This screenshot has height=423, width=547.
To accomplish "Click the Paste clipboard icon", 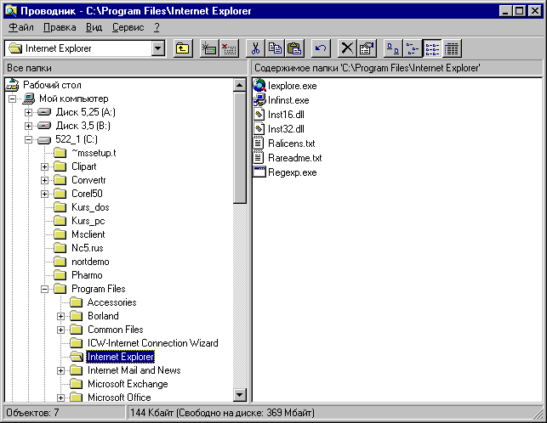I will coord(294,48).
